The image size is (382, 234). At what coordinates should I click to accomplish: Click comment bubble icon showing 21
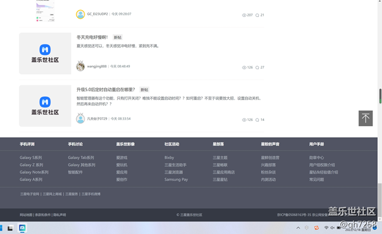tap(257, 15)
